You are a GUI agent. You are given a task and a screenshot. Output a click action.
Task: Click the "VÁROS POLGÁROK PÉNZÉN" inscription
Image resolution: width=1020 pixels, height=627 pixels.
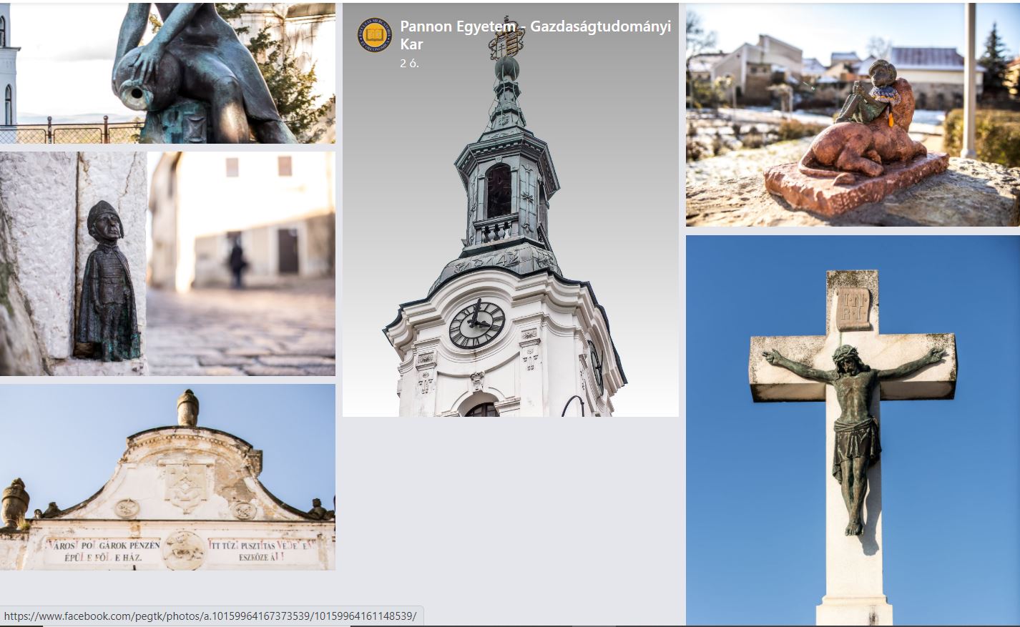coord(104,545)
